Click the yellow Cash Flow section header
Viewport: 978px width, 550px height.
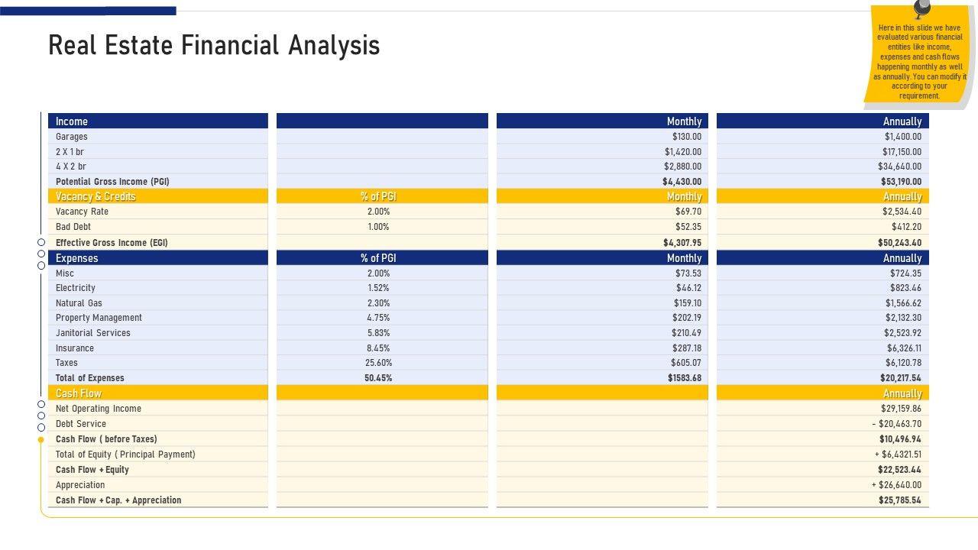coord(79,393)
